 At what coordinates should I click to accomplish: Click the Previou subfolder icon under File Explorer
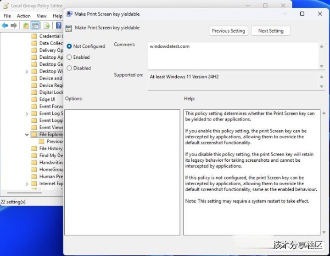point(41,141)
